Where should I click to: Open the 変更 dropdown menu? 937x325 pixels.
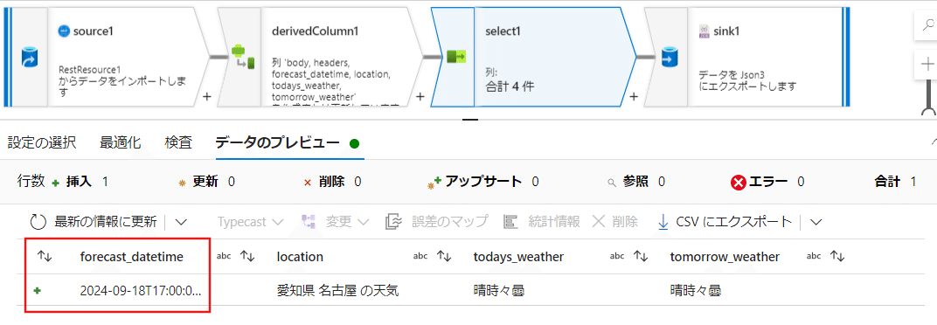tap(336, 222)
